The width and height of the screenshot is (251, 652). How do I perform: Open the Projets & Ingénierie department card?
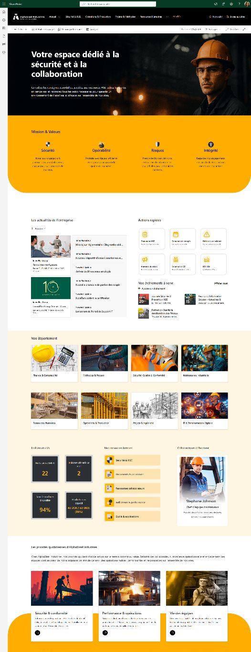pos(155,411)
